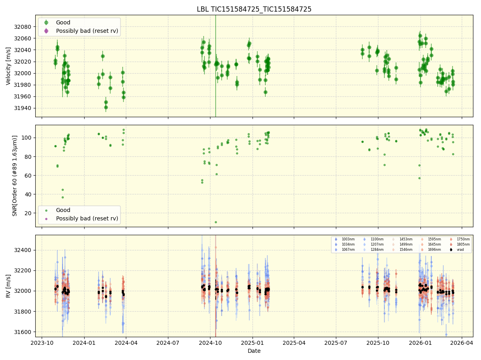Click the 1805nm legend marker
Viewport: 481px width, 360px height.
[451, 244]
